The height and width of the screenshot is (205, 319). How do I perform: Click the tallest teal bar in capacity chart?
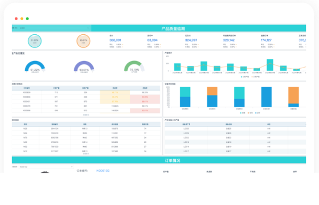coord(270,65)
